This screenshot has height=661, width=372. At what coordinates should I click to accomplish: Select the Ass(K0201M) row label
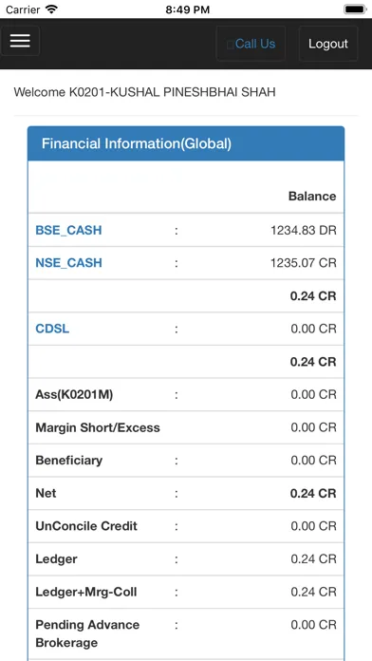(x=74, y=394)
